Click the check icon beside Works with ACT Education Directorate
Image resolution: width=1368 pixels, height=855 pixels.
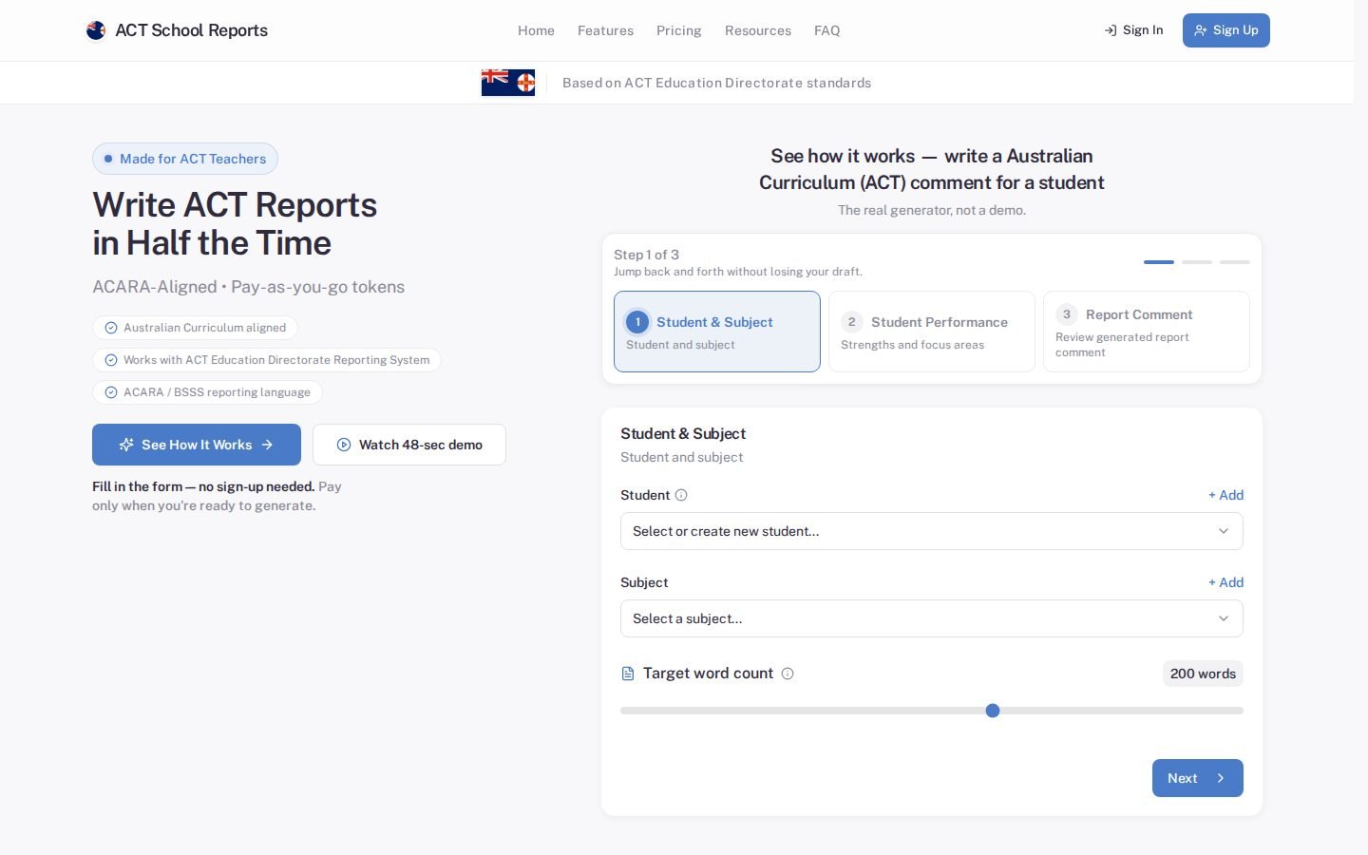click(x=111, y=360)
